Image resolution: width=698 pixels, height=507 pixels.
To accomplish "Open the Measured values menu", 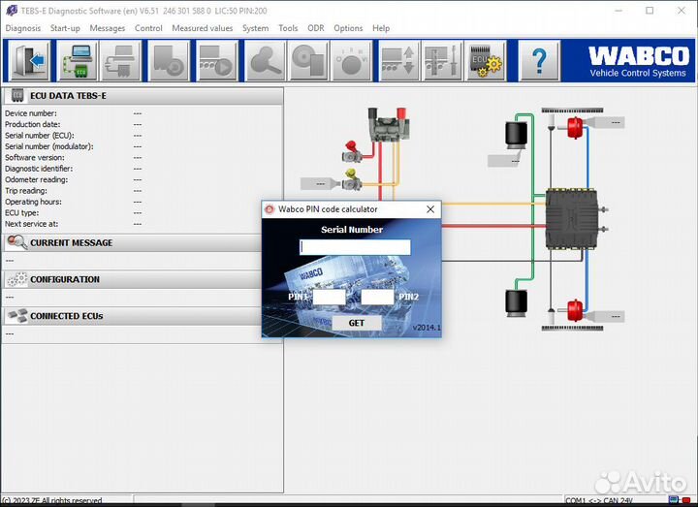I will tap(202, 28).
